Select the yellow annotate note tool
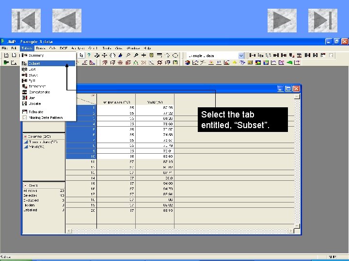The height and width of the screenshot is (261, 349). (x=151, y=55)
